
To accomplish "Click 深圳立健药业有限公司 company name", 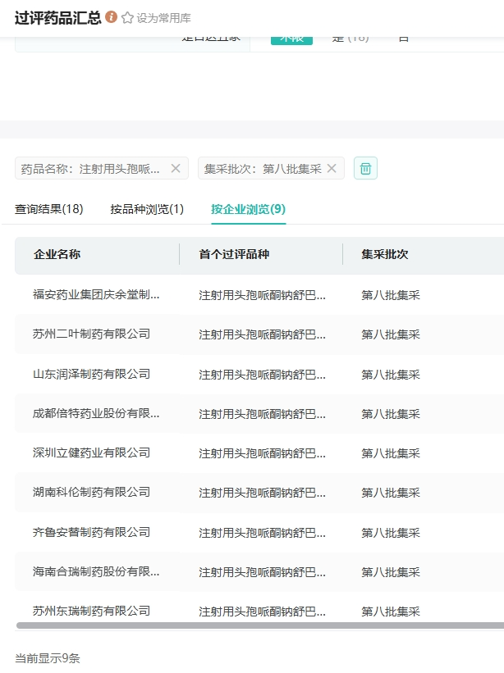I will pos(92,452).
